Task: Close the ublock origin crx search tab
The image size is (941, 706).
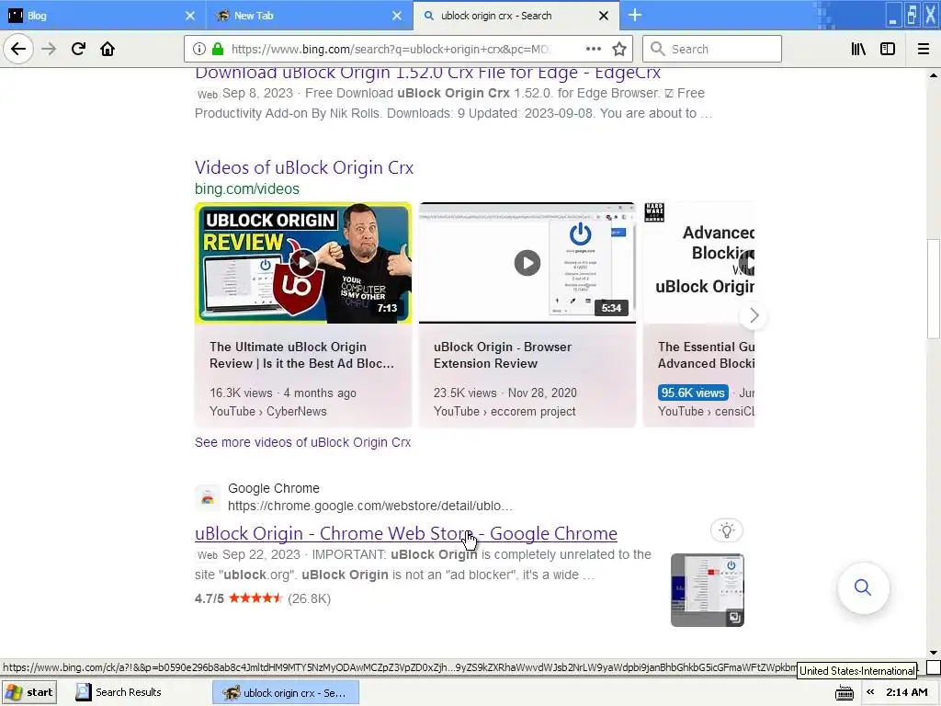Action: tap(604, 16)
